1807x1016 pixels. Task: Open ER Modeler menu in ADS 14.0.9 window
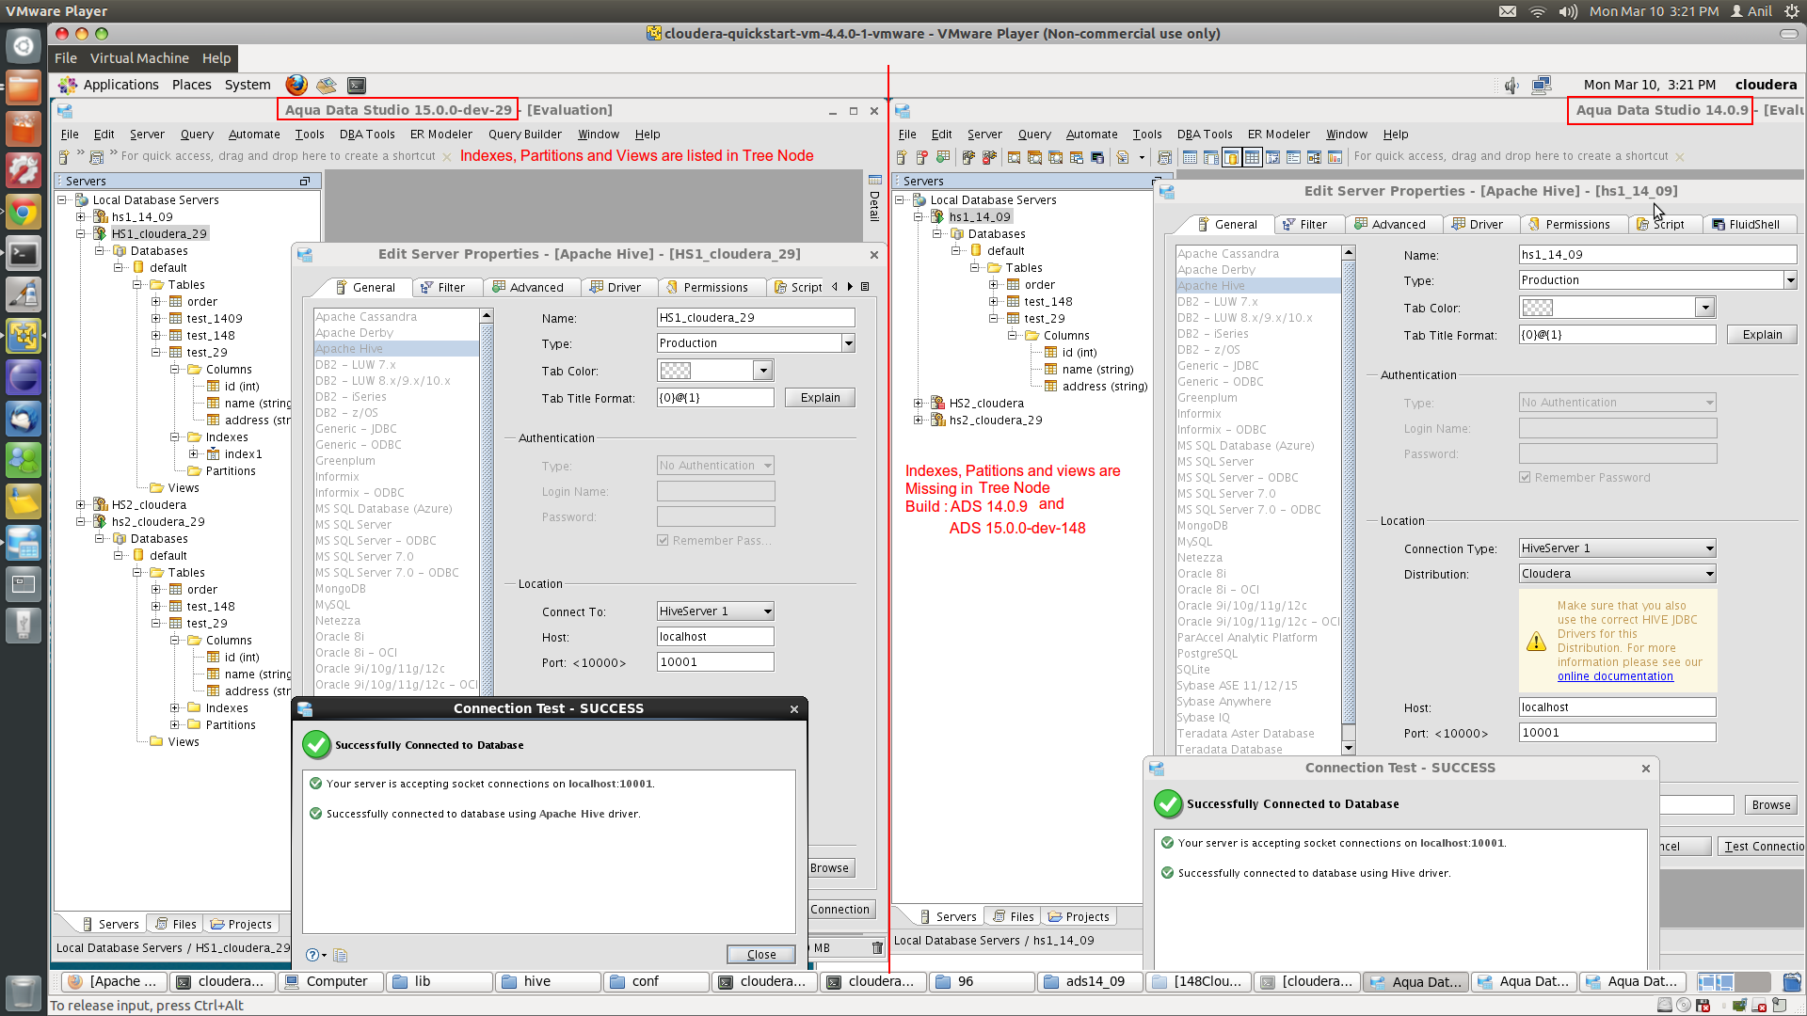click(1278, 135)
